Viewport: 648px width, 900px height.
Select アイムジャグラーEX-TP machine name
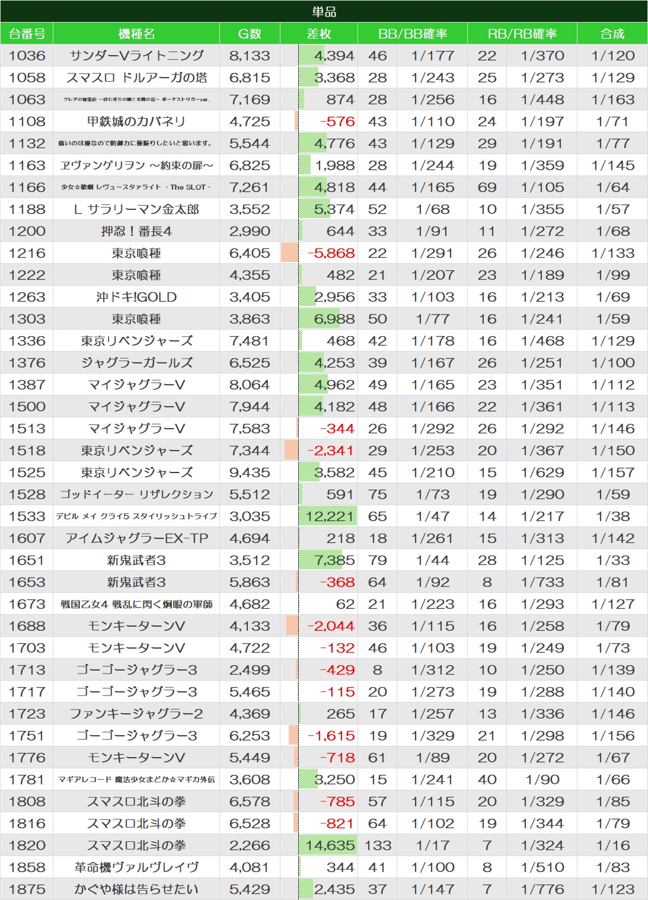point(136,538)
